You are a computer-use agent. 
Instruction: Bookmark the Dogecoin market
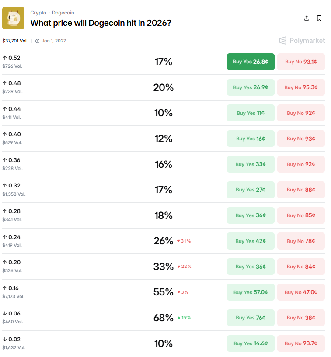[x=320, y=18]
